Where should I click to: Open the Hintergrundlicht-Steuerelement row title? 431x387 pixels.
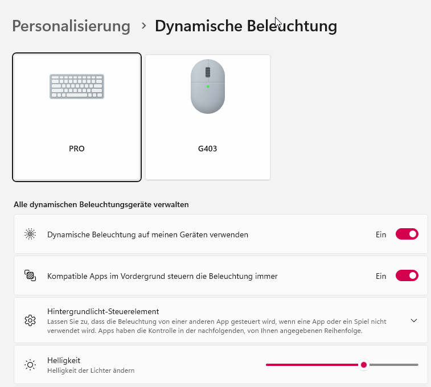pyautogui.click(x=103, y=311)
